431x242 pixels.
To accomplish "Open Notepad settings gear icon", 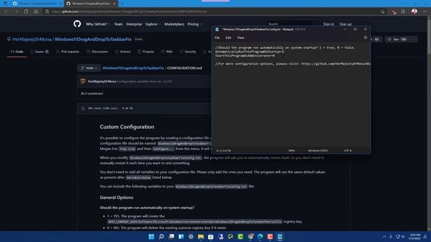I will point(365,38).
